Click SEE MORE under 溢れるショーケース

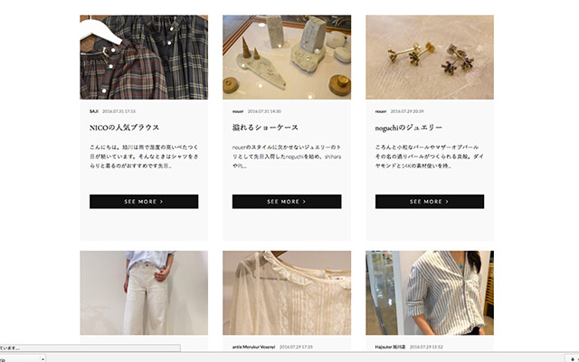287,202
